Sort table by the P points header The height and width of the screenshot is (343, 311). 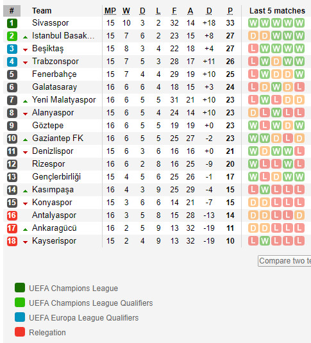[x=230, y=11]
